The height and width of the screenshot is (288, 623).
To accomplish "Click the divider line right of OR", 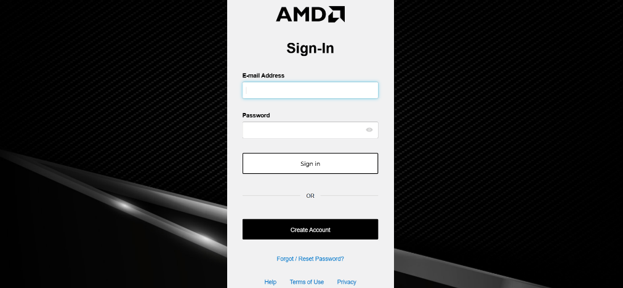I will click(x=349, y=196).
